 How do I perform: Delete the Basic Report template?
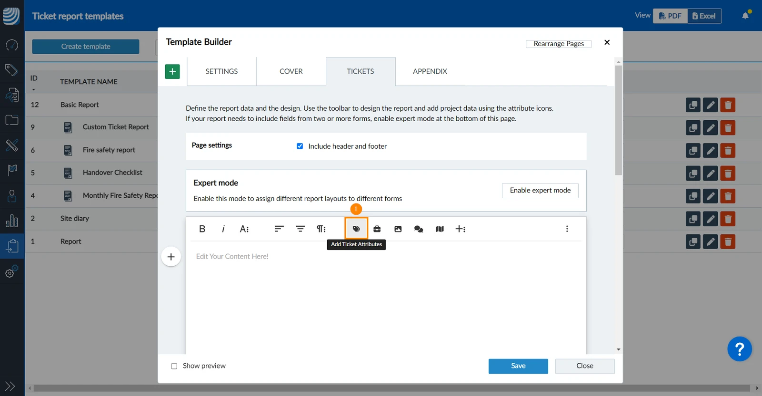click(728, 105)
